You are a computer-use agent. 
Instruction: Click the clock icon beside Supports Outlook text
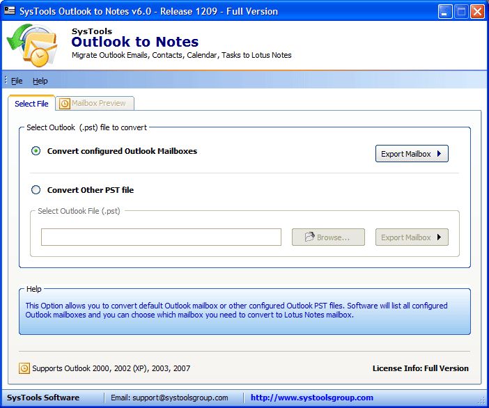click(24, 368)
